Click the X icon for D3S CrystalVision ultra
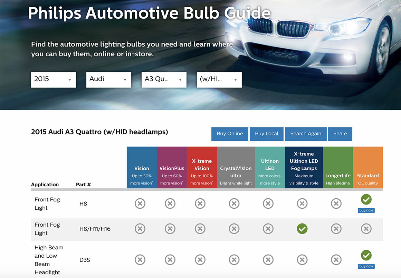The image size is (401, 278). coord(234,260)
